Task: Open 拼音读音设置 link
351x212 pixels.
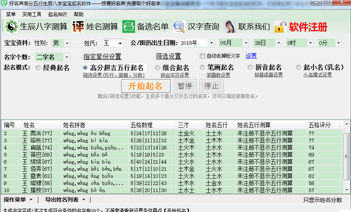Action: [269, 75]
